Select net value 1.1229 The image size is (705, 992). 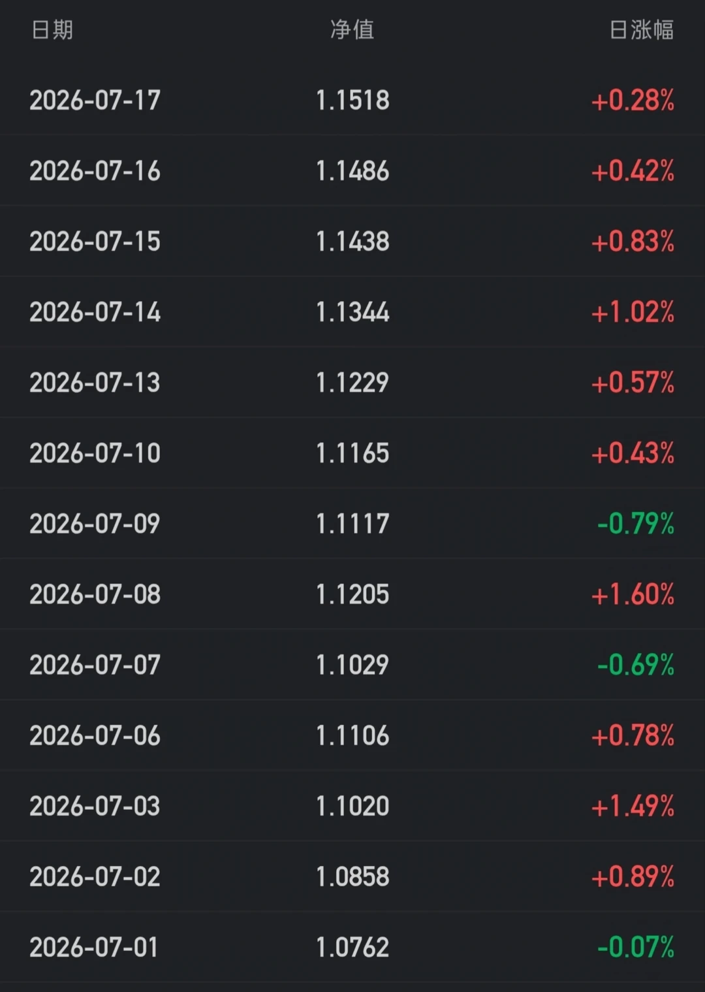352,383
